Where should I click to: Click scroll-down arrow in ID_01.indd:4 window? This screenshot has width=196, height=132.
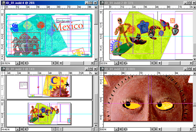pyautogui.click(x=96, y=59)
